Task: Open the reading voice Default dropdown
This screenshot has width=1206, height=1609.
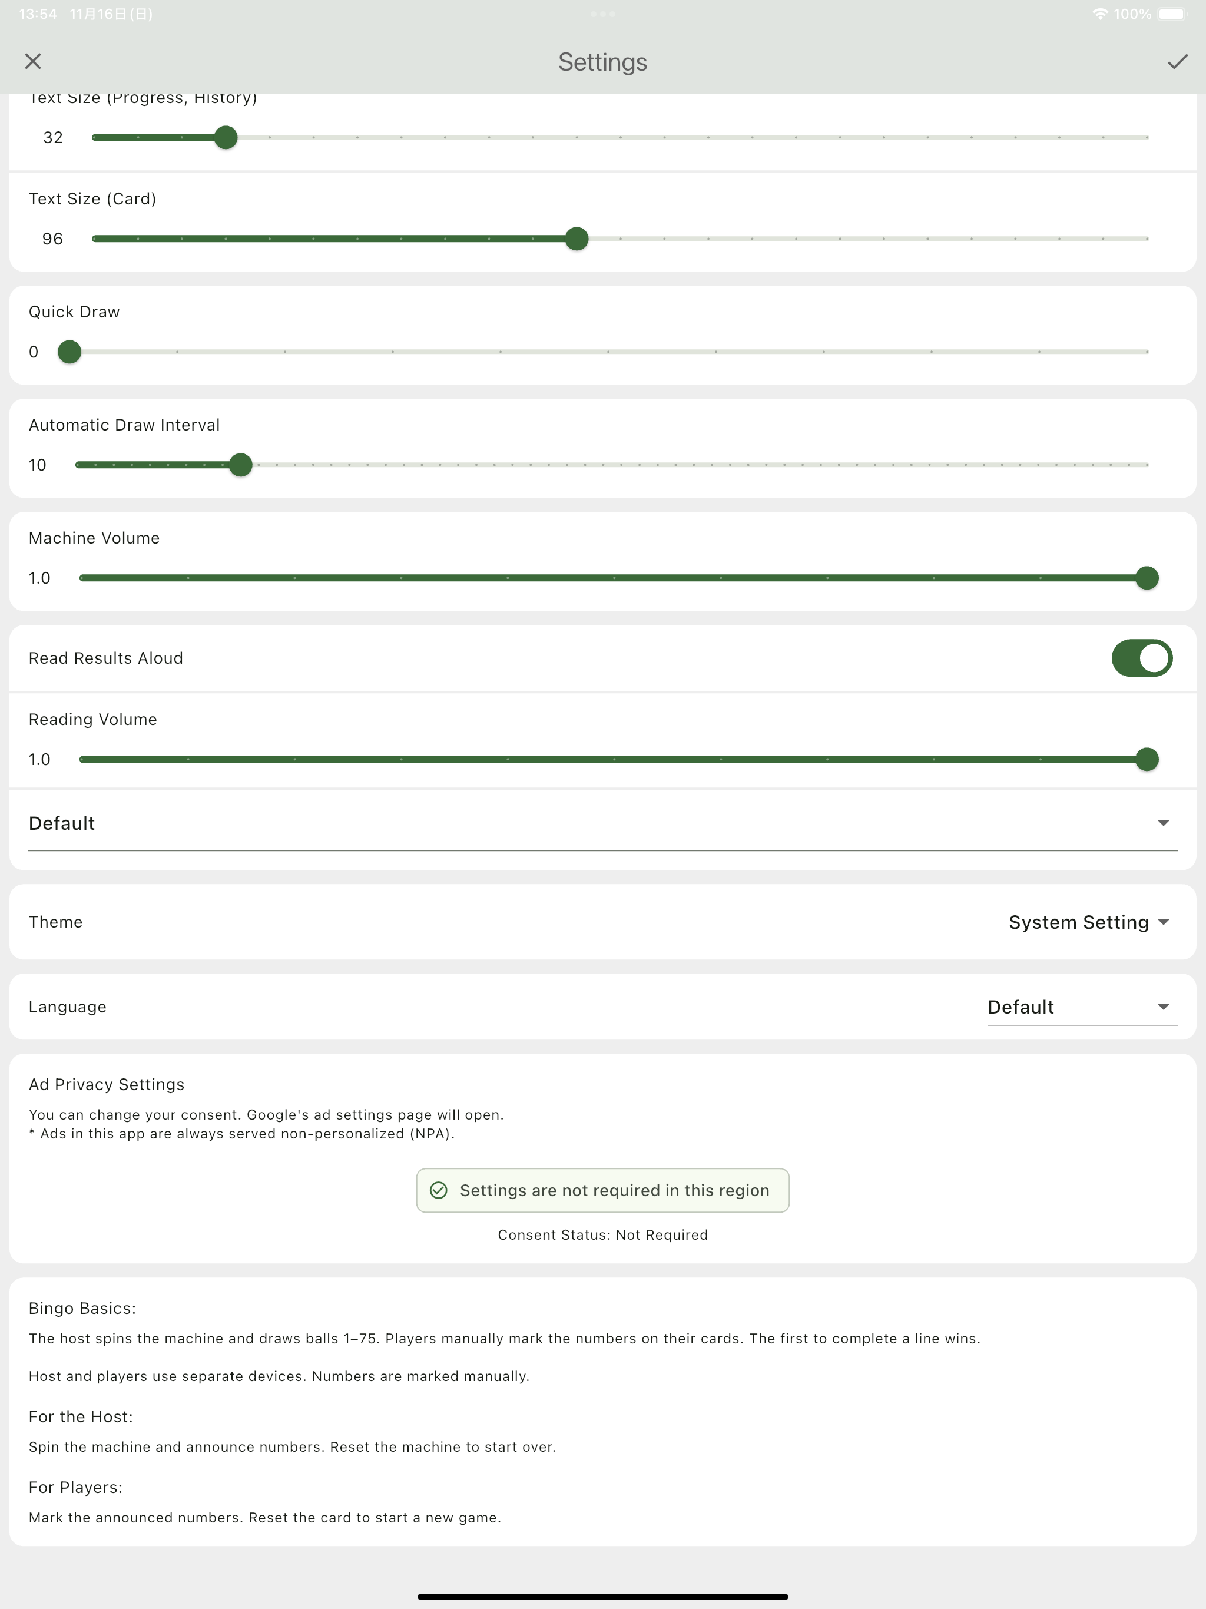Action: (x=602, y=823)
